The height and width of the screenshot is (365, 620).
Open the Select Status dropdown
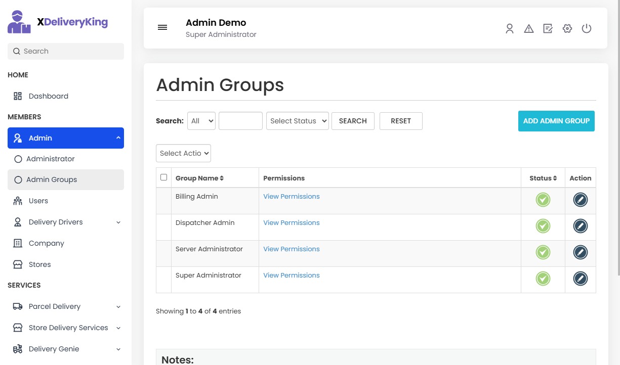tap(297, 121)
